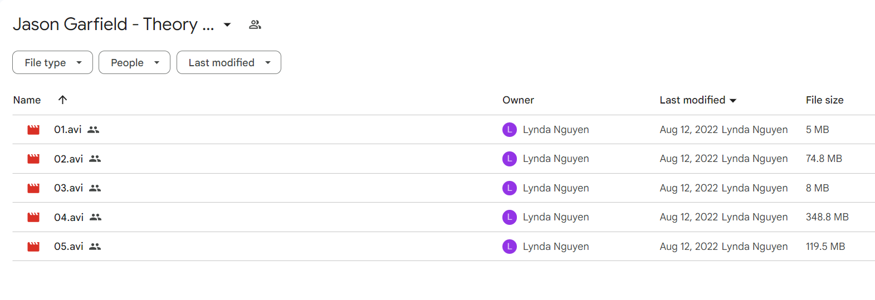Click the owner avatar in the 04.avi row

point(510,217)
